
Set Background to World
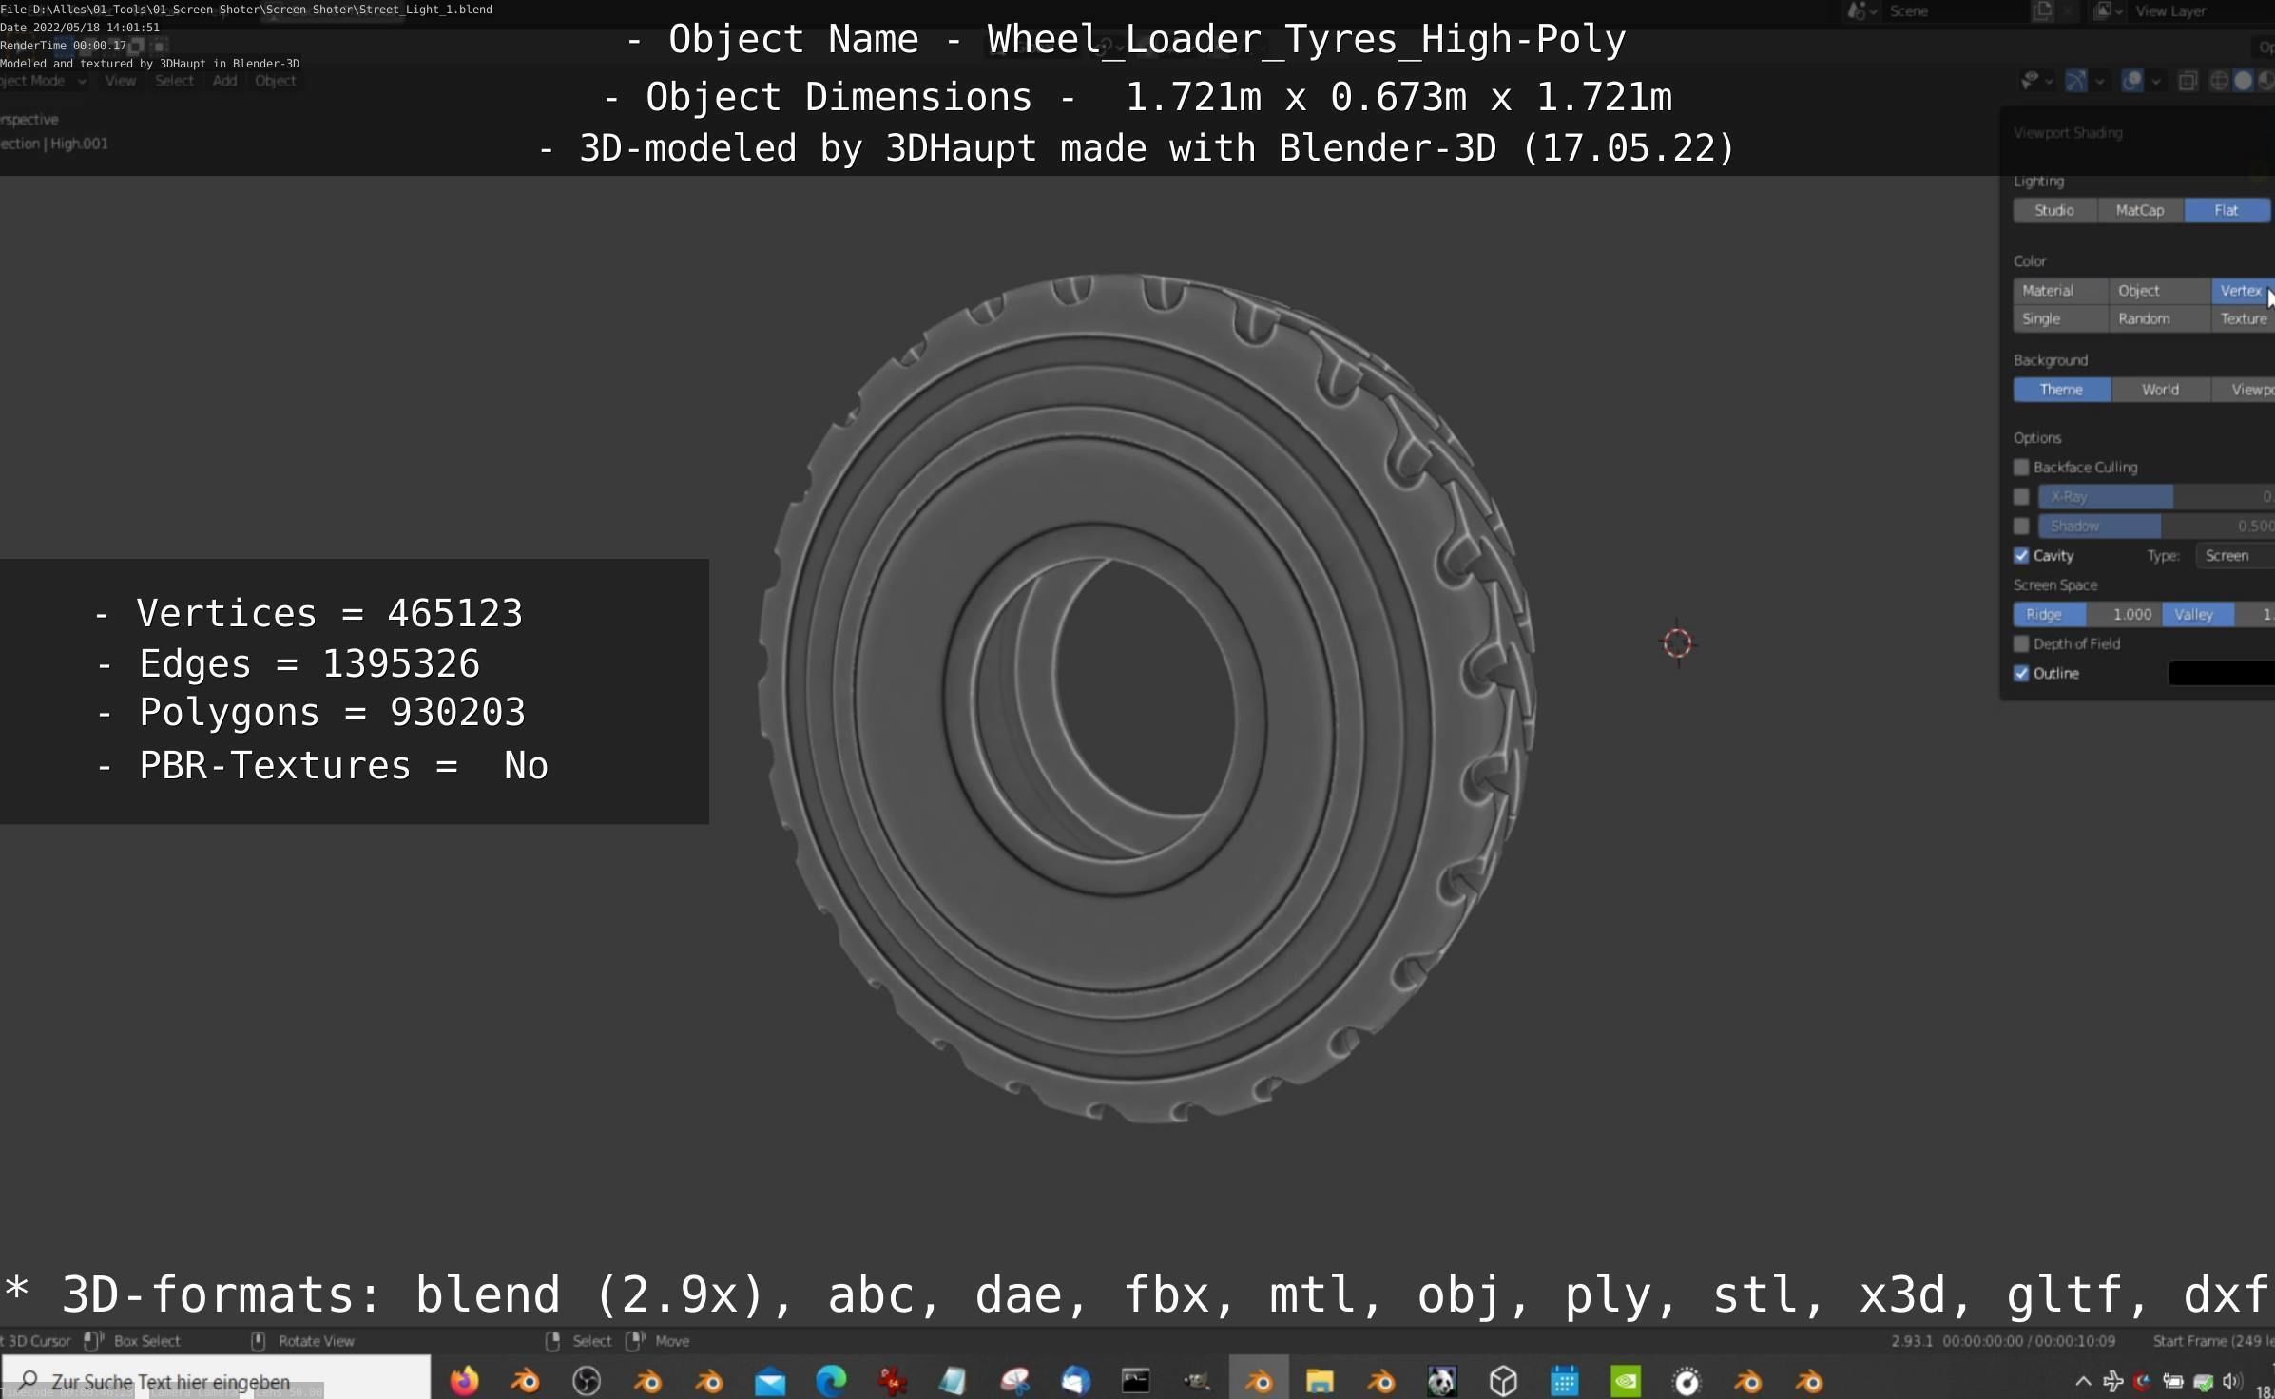[2160, 390]
